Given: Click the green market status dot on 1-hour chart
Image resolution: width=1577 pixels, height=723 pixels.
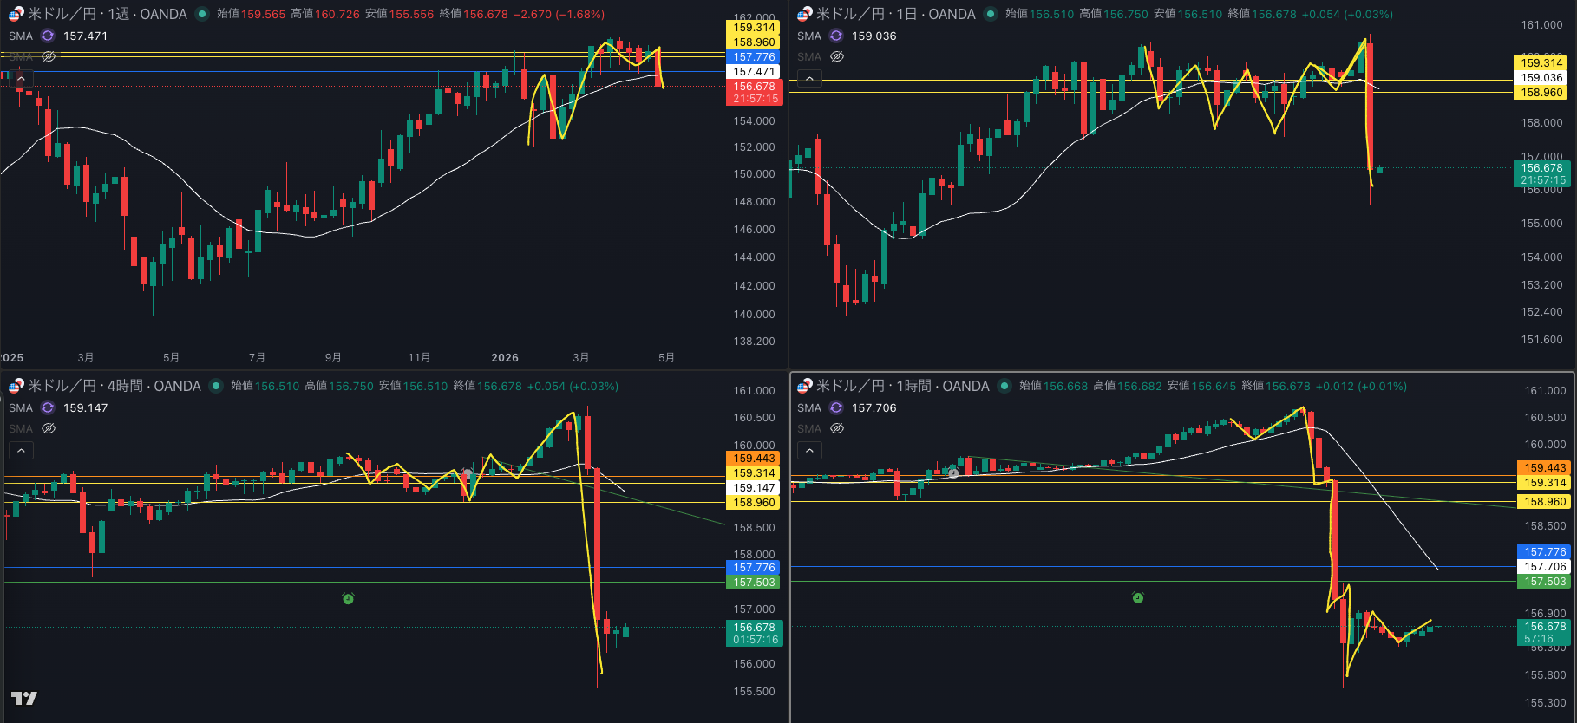Looking at the screenshot, I should 1004,386.
